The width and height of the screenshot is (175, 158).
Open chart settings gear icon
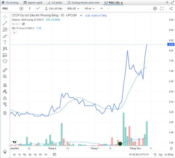pyautogui.click(x=155, y=8)
